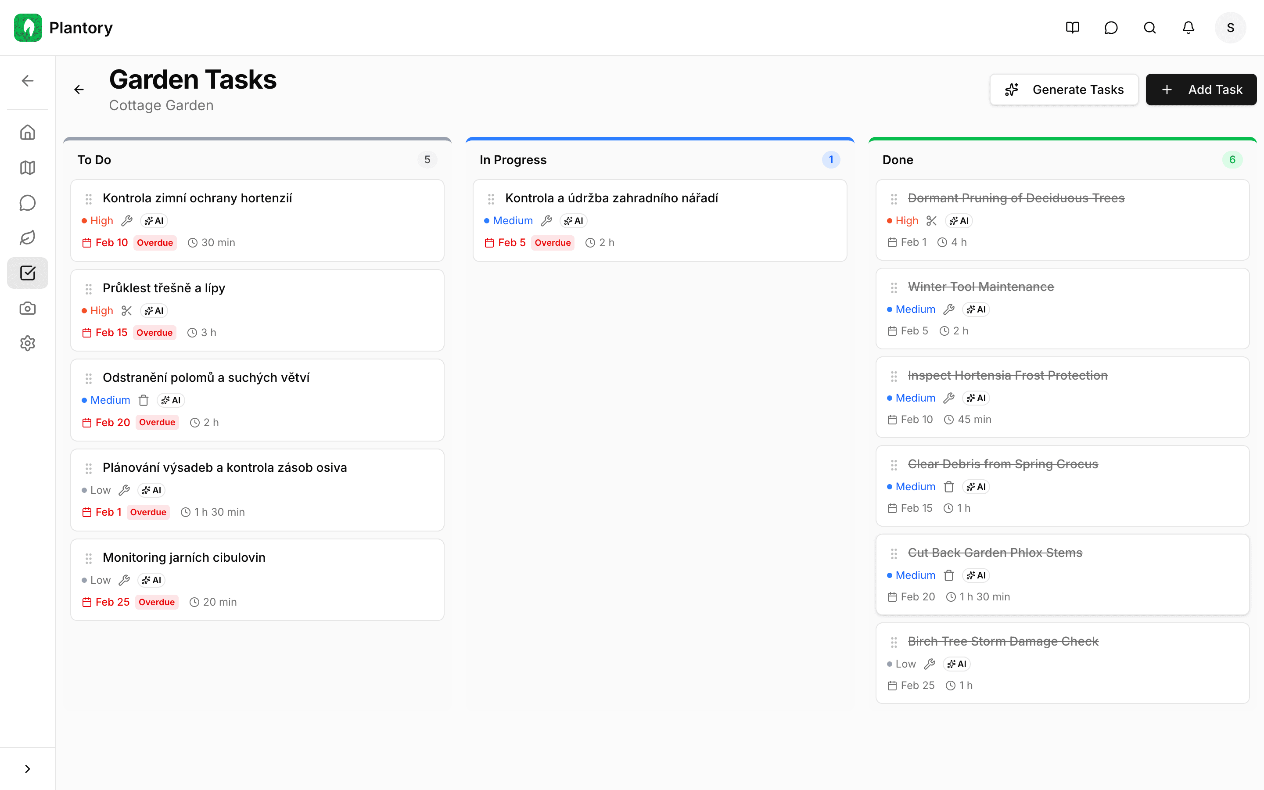The image size is (1264, 790).
Task: Expand the collapsed sidebar with the bottom chevron
Action: (27, 768)
